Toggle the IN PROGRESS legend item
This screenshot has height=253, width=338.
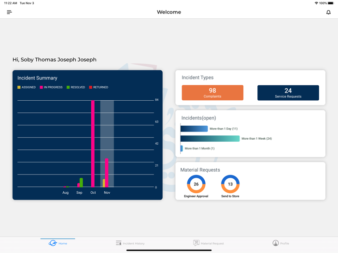tap(51, 87)
